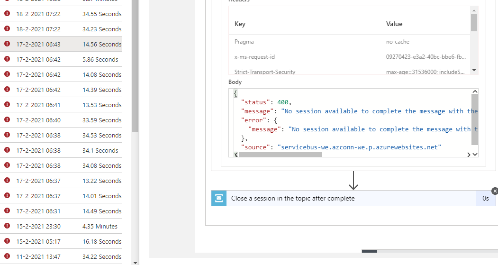Select duration 33.59 Seconds
Screen dimensions: 498x265
[102, 120]
